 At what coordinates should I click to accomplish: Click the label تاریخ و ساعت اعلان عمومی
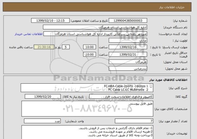(x=89, y=21)
